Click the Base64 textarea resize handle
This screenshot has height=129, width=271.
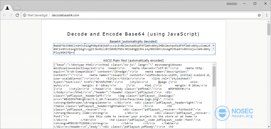pos(214,54)
